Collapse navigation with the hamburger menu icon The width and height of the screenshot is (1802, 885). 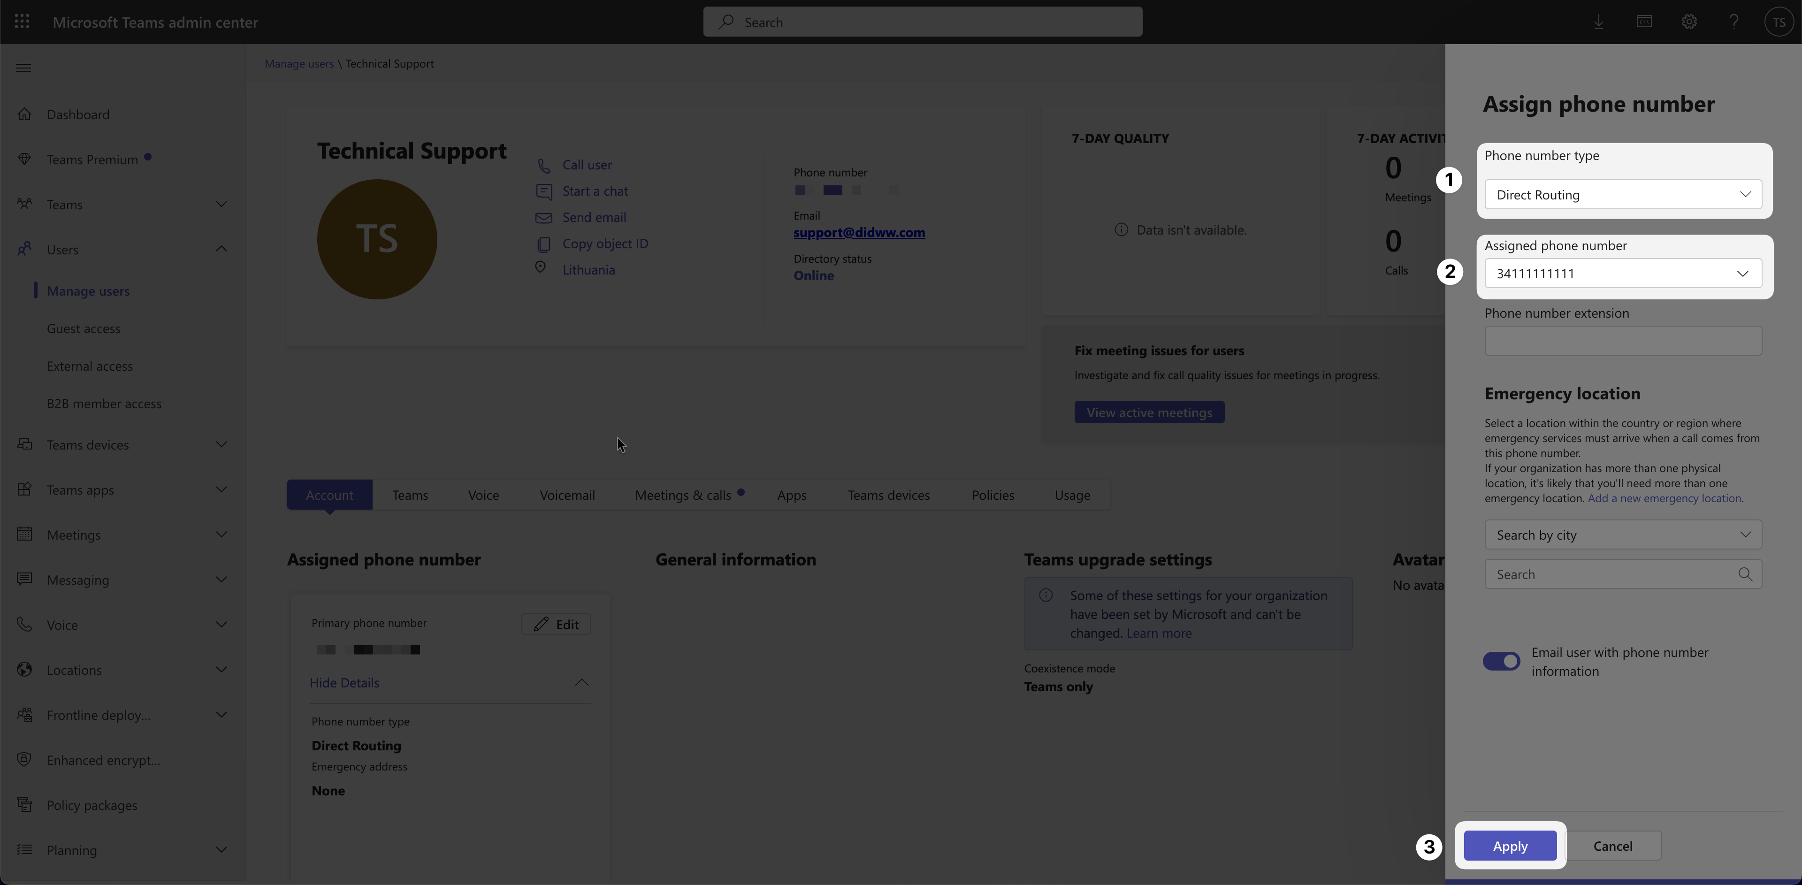[x=24, y=68]
